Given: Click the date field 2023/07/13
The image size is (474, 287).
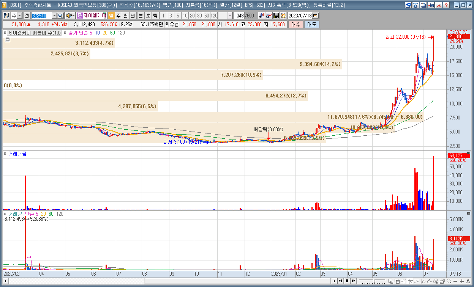Looking at the screenshot, I should (x=300, y=16).
